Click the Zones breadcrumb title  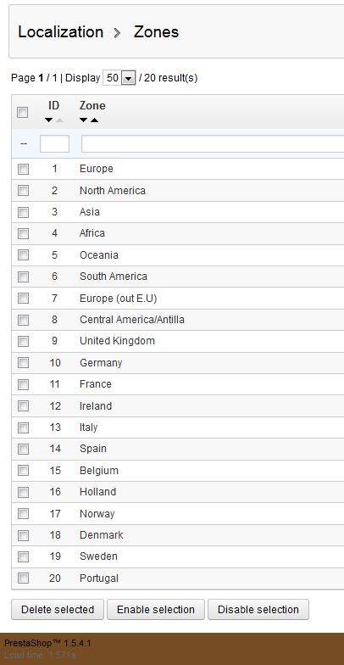(x=156, y=32)
